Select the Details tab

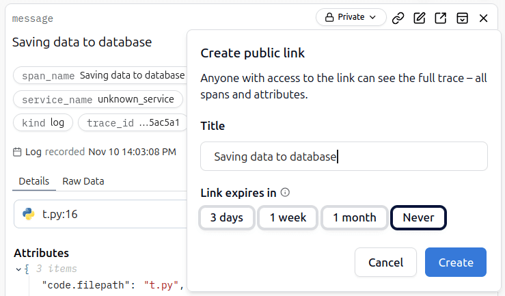33,181
